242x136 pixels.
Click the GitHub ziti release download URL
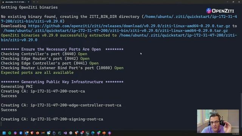129,26
